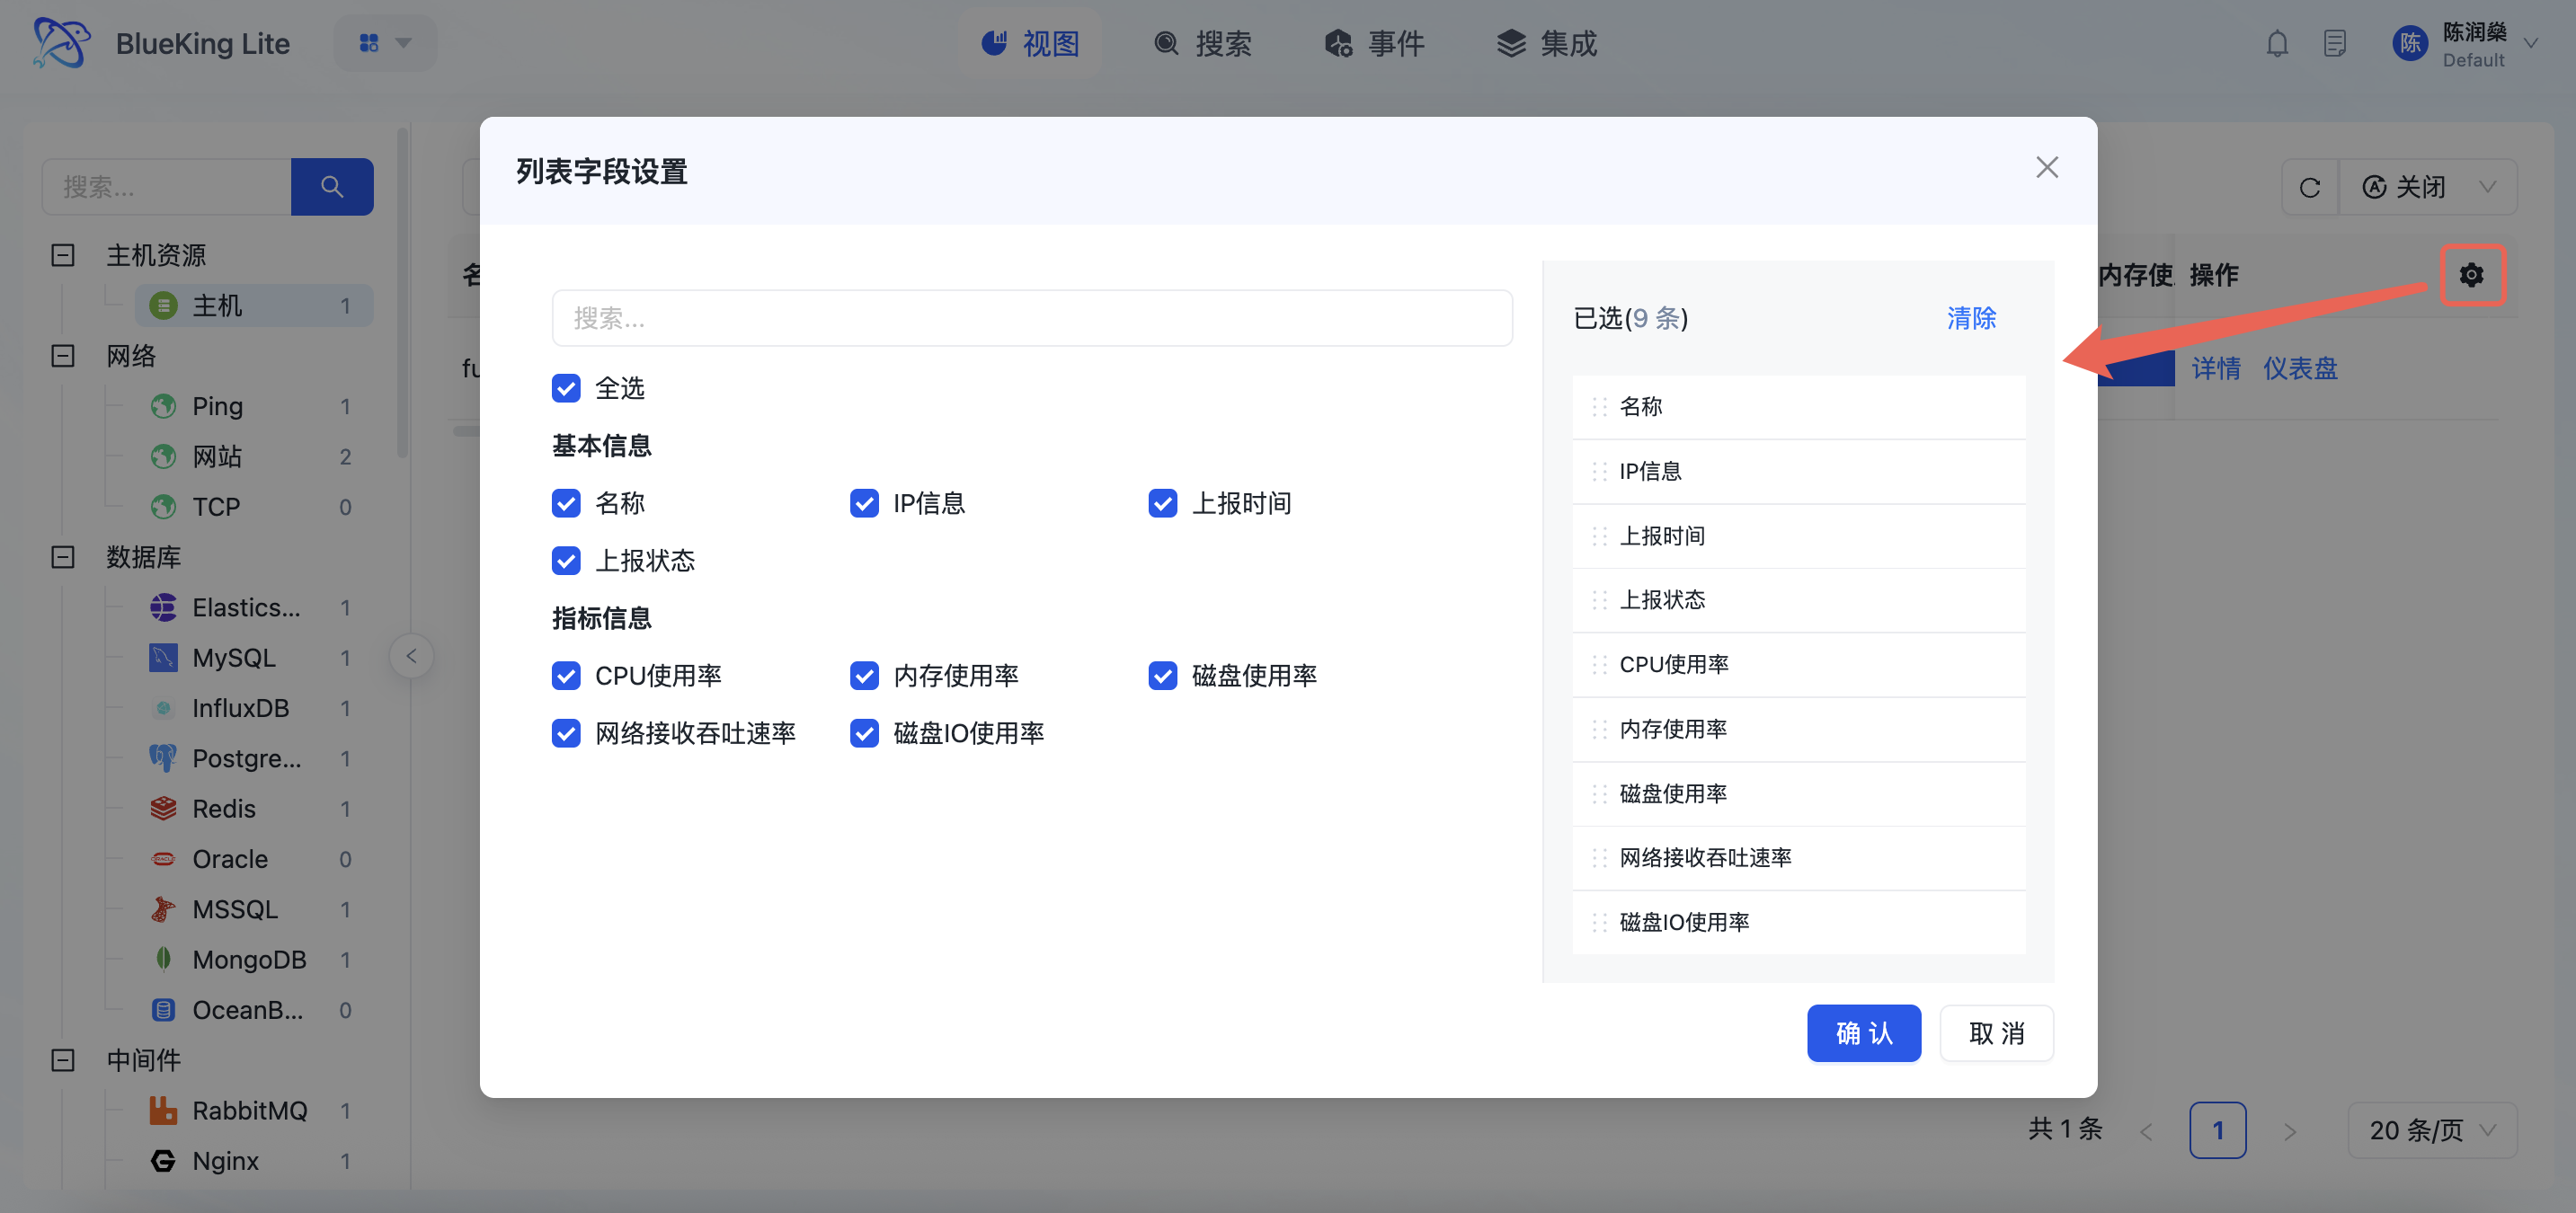Go to page 1 in pagination

pyautogui.click(x=2218, y=1130)
